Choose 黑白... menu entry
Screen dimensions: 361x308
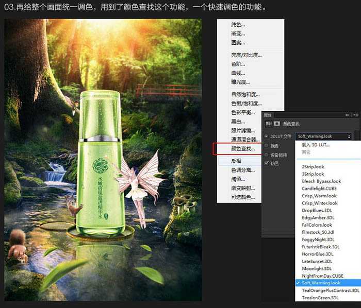[238, 122]
